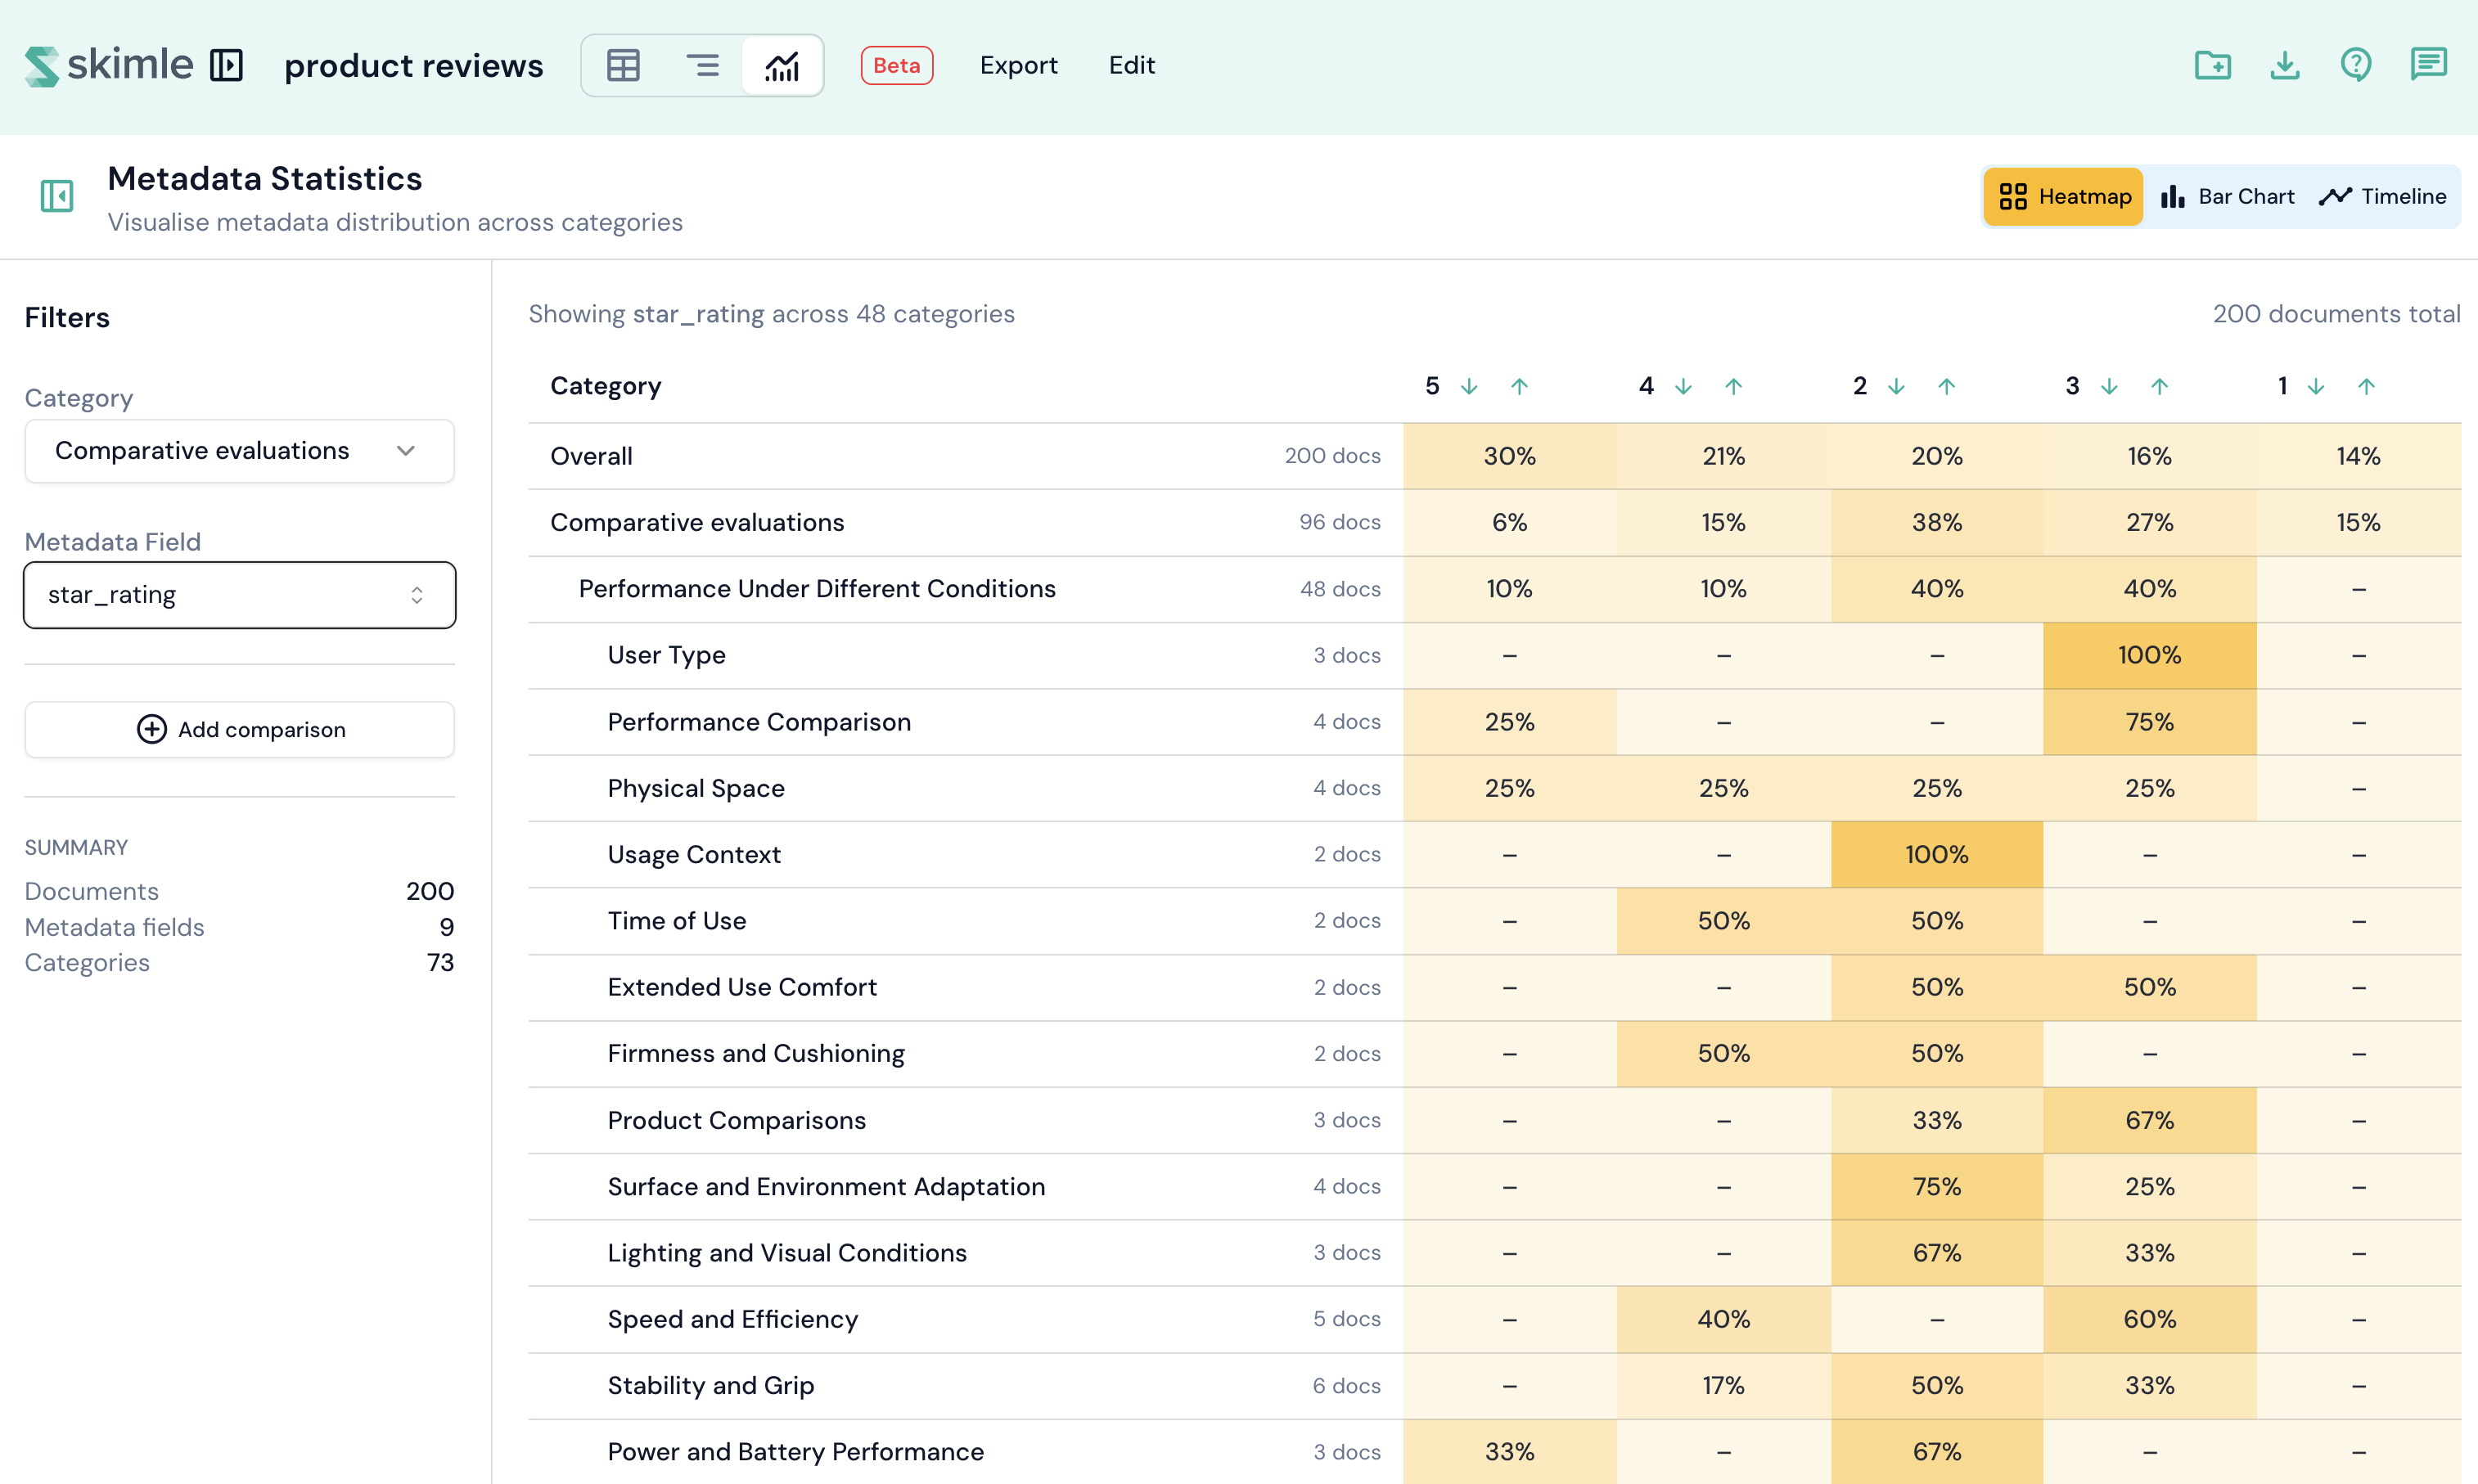Open the star_rating metadata field dropdown

click(239, 595)
